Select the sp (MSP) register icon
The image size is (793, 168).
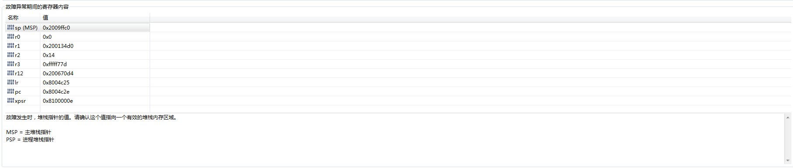coord(10,27)
